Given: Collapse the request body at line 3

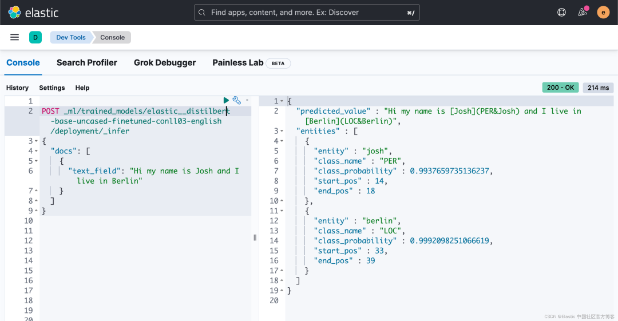Looking at the screenshot, I should coord(36,141).
